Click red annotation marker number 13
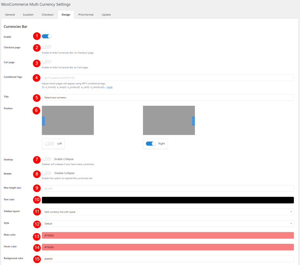 click(37, 235)
